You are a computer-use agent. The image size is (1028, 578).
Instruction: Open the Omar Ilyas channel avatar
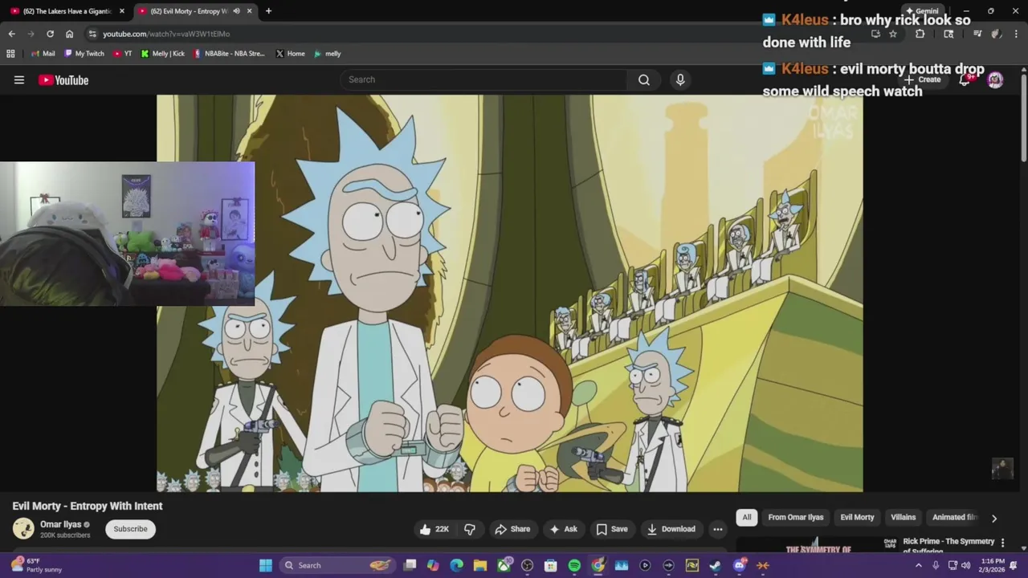point(23,528)
